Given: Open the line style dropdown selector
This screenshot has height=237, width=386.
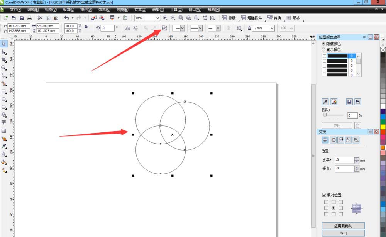Looking at the screenshot, I should pos(200,28).
